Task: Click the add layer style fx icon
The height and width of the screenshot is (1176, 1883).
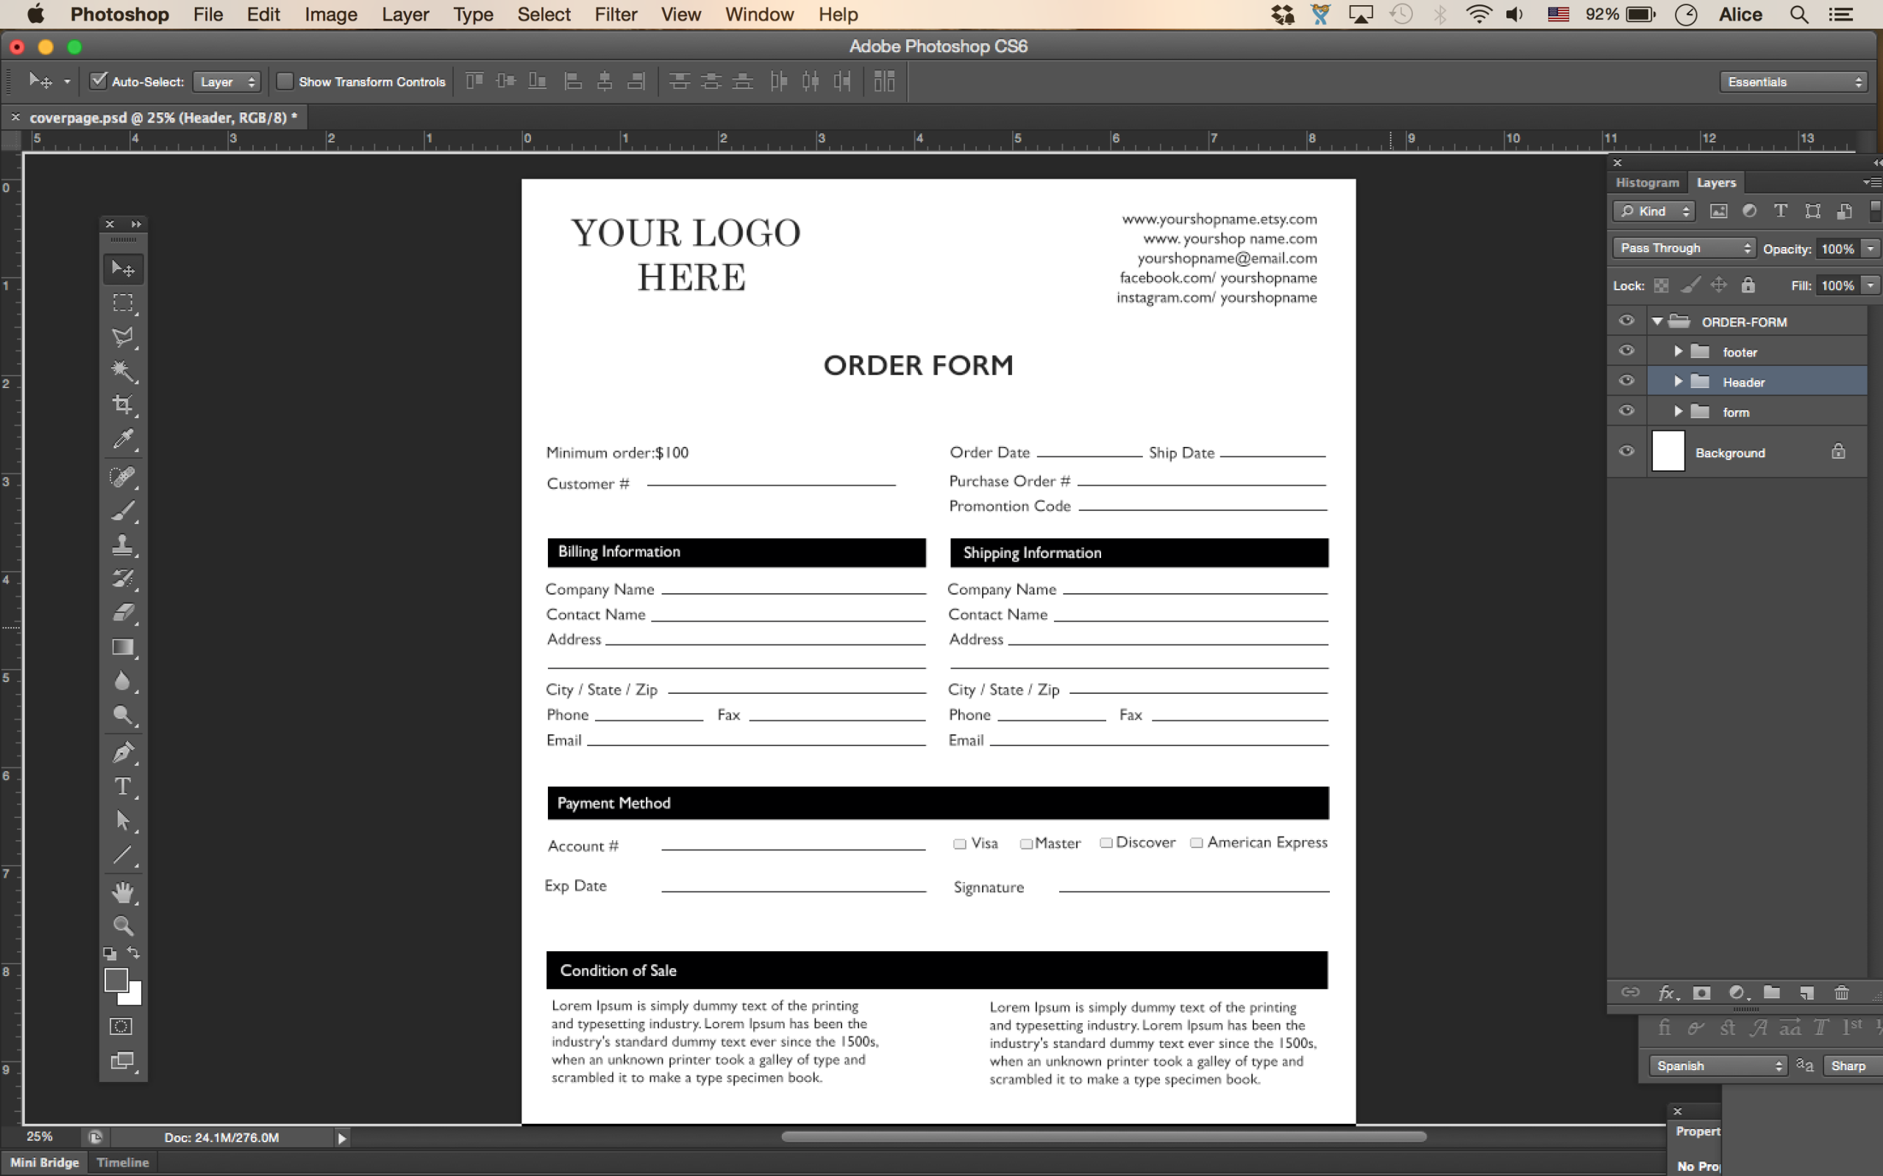Action: tap(1666, 992)
